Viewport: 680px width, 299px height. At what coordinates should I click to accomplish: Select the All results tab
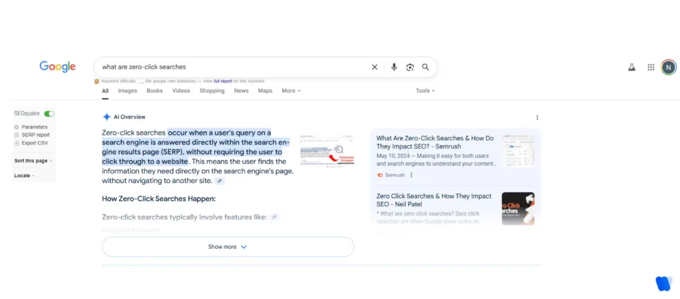[106, 91]
